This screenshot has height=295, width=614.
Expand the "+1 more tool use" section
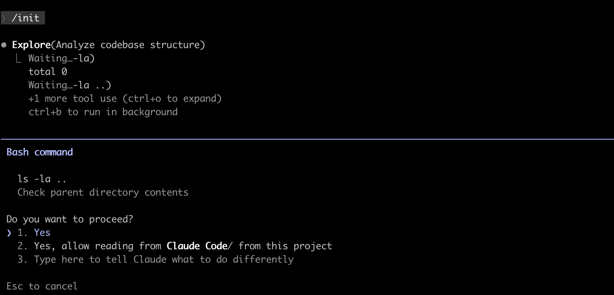[x=125, y=98]
